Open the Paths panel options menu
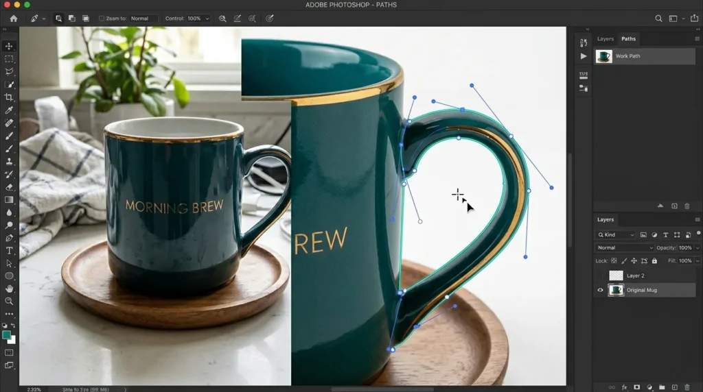This screenshot has width=703, height=392. 698,39
